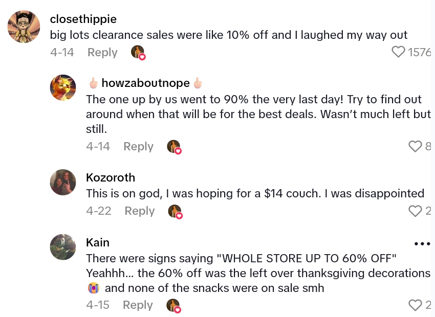The image size is (435, 317).
Task: Open the Kozoroth username link
Action: [x=111, y=177]
